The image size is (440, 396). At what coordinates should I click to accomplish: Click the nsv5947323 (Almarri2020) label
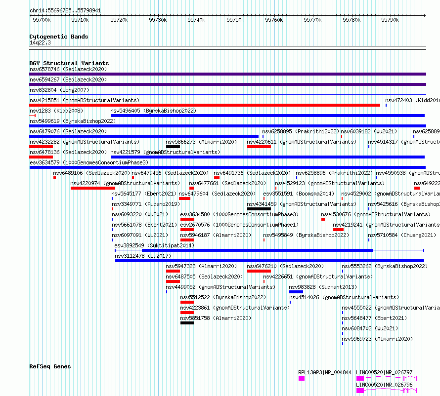click(x=201, y=266)
